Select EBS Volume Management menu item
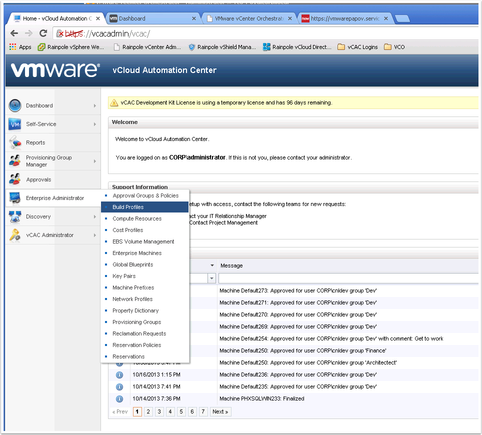Viewport: 482px width, 435px height. tap(145, 241)
